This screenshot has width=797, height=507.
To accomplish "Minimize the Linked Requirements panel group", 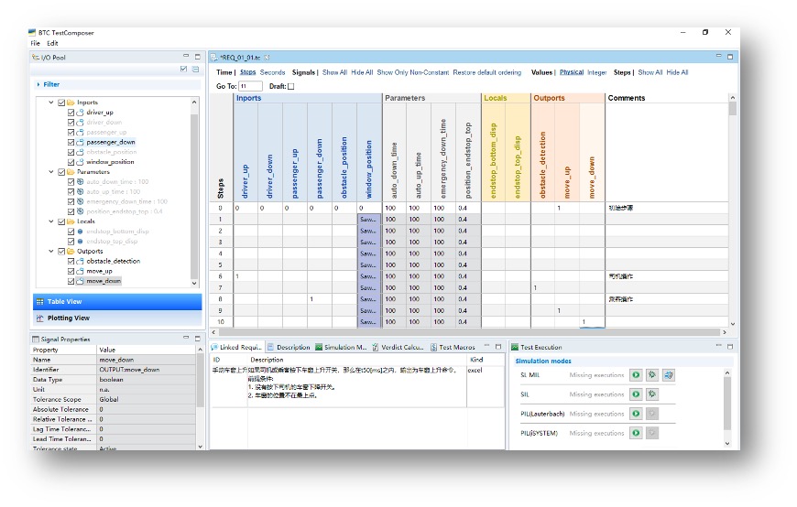I will click(x=486, y=346).
